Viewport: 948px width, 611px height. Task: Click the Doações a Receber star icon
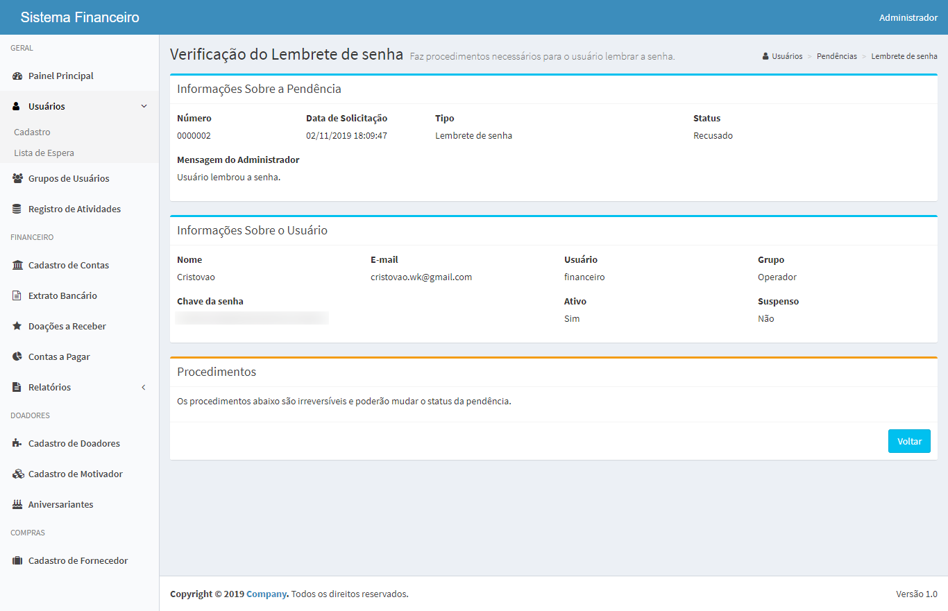coord(17,327)
